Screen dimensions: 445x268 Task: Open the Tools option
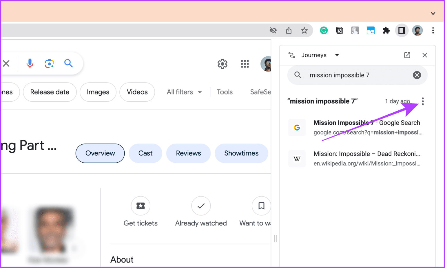(225, 92)
